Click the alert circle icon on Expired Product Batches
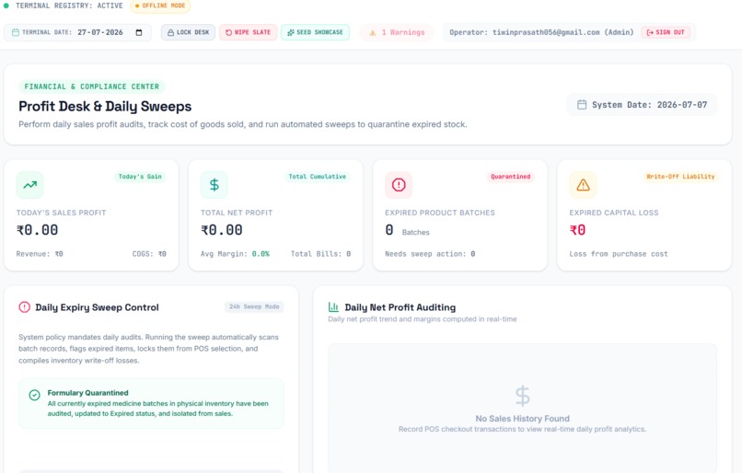 click(x=399, y=184)
